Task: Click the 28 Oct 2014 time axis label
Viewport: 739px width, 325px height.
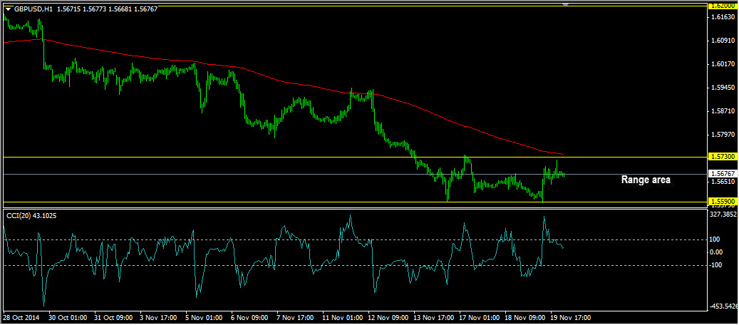Action: [21, 318]
